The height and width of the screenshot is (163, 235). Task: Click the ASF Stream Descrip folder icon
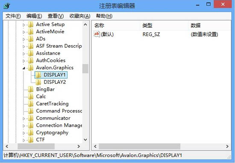31,46
